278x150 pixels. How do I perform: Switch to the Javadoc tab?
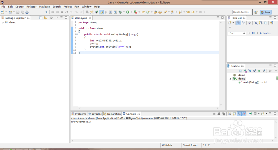95,114
